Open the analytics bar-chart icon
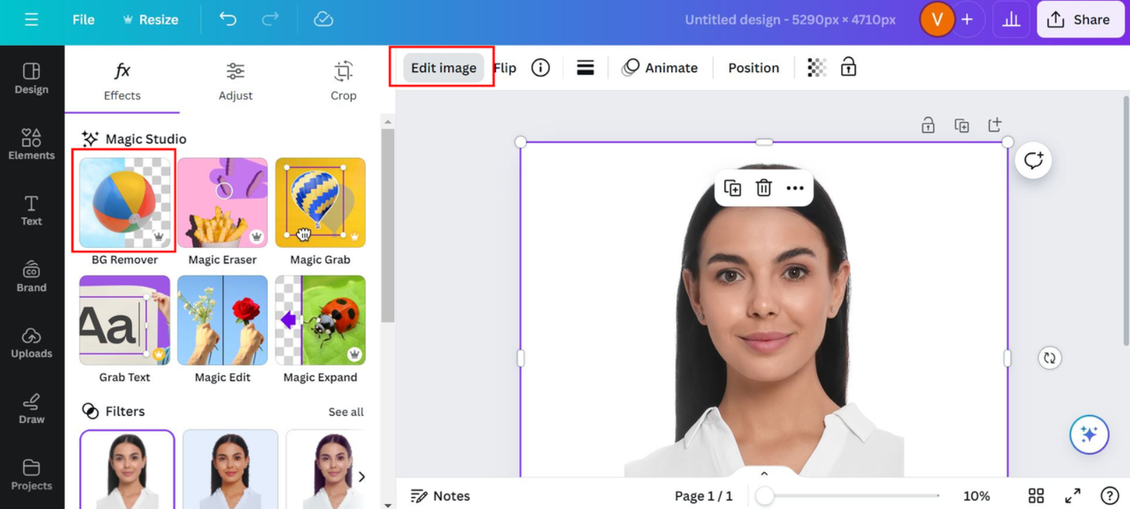 point(1011,20)
